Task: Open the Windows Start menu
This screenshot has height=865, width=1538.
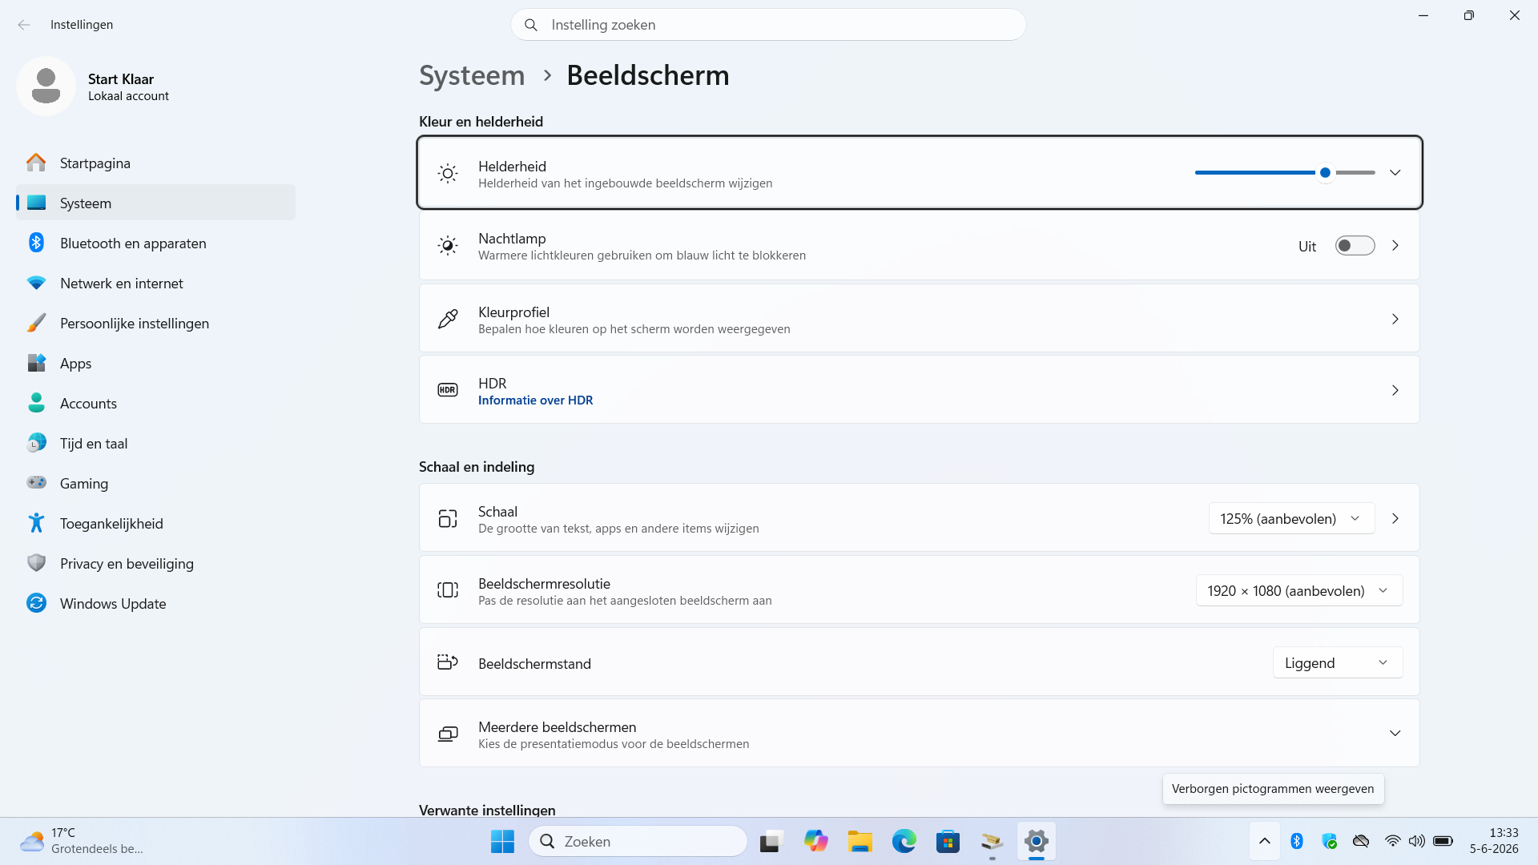Action: [x=502, y=841]
